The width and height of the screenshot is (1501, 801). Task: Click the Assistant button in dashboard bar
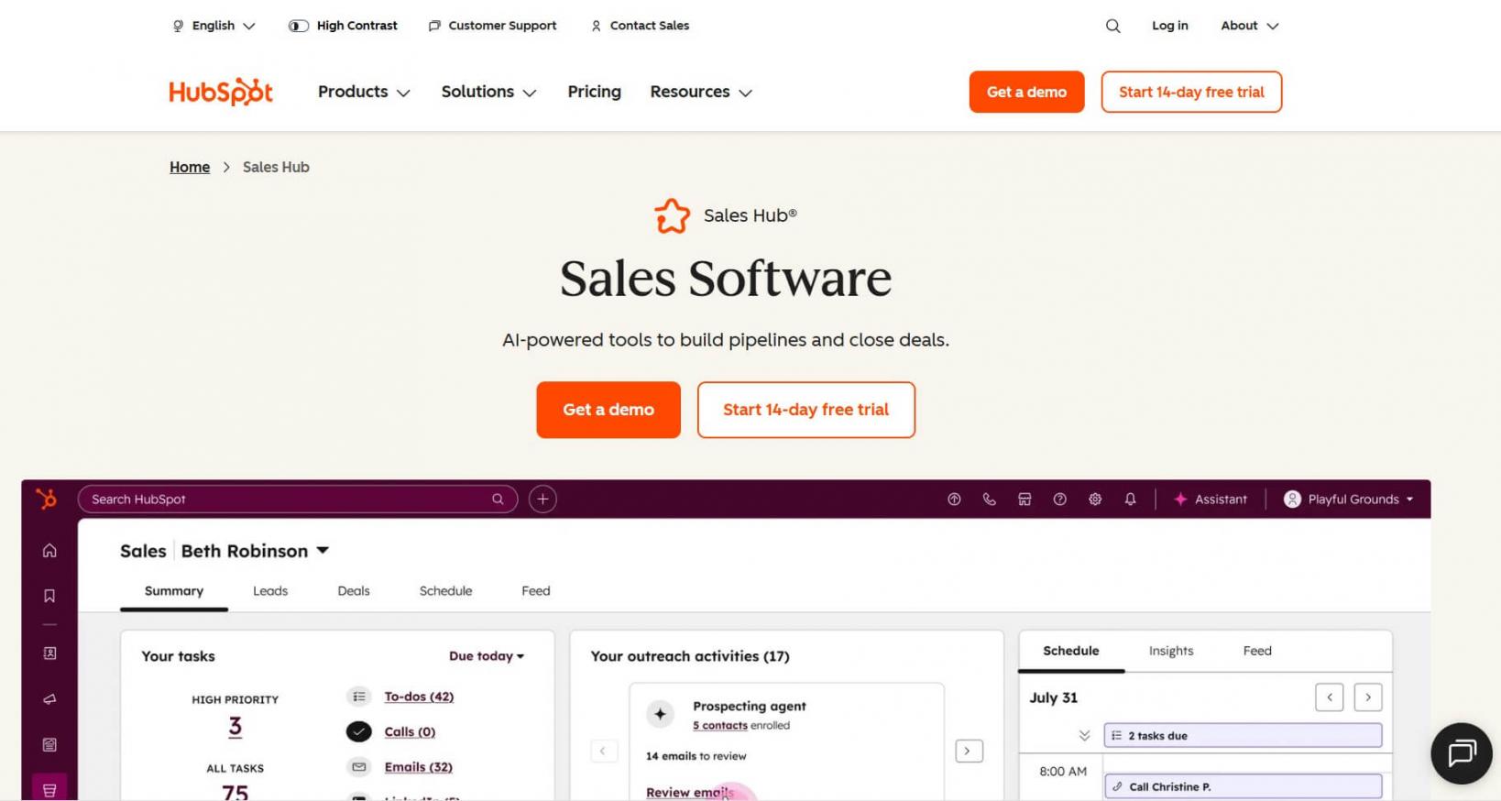click(x=1211, y=499)
